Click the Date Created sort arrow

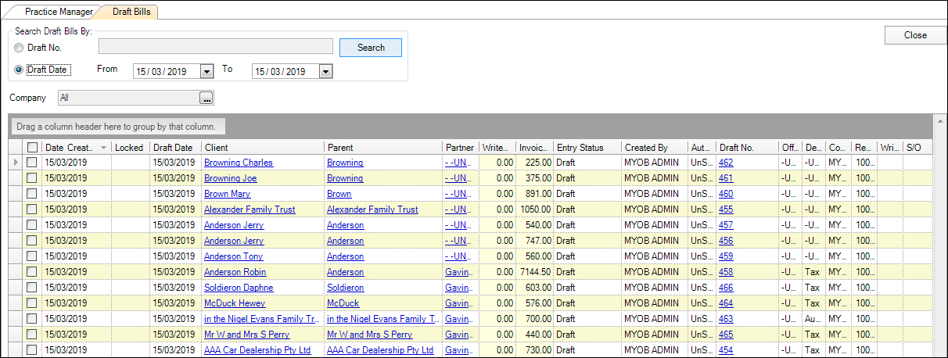pos(102,148)
